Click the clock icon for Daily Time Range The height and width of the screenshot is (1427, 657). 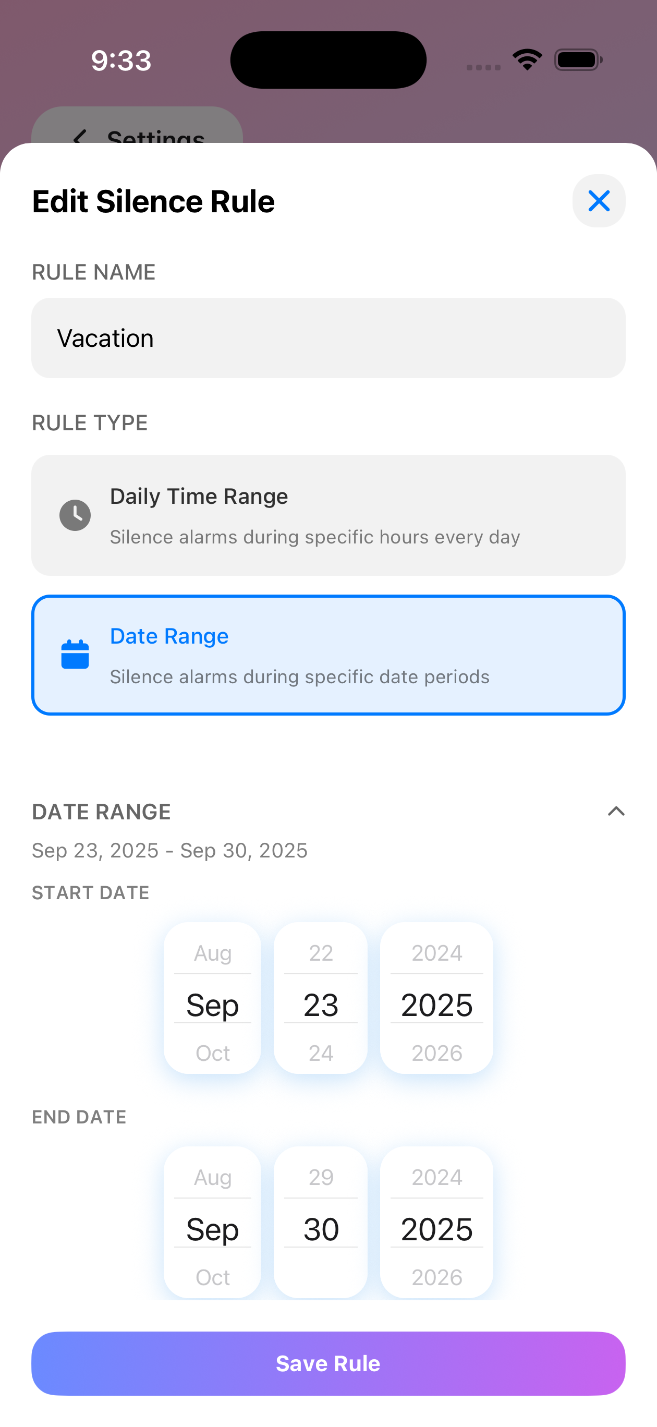point(75,515)
